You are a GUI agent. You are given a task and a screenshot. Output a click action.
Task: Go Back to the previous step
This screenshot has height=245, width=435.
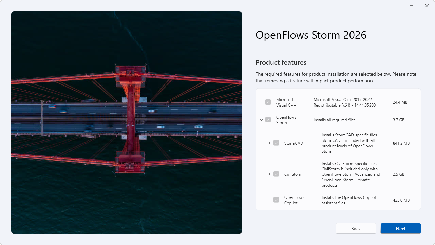point(356,228)
